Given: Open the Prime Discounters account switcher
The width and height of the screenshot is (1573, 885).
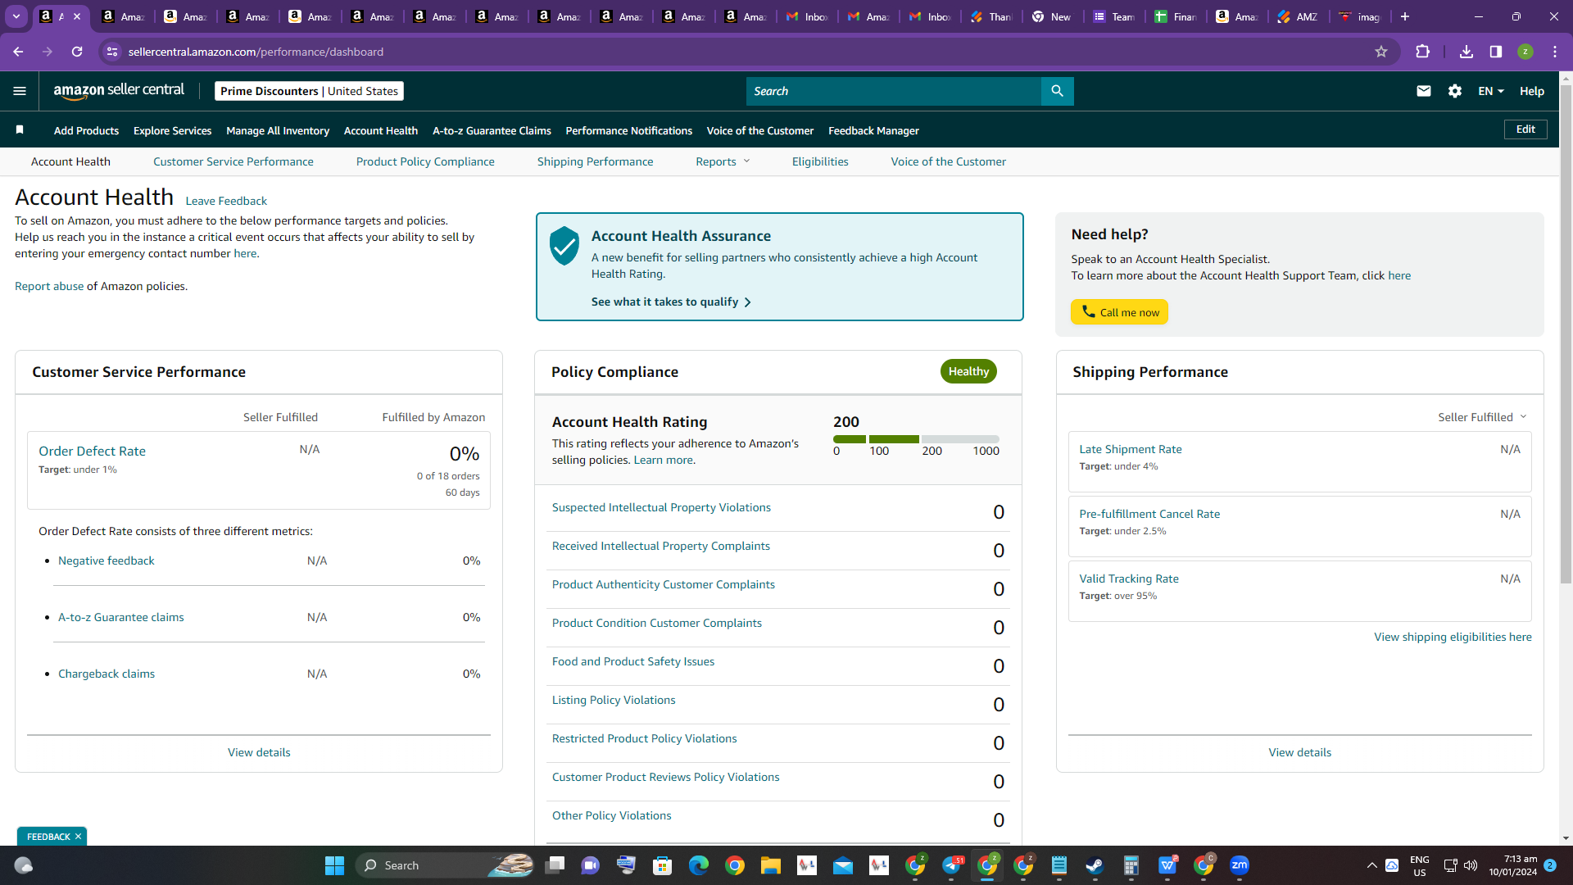Looking at the screenshot, I should pos(309,91).
